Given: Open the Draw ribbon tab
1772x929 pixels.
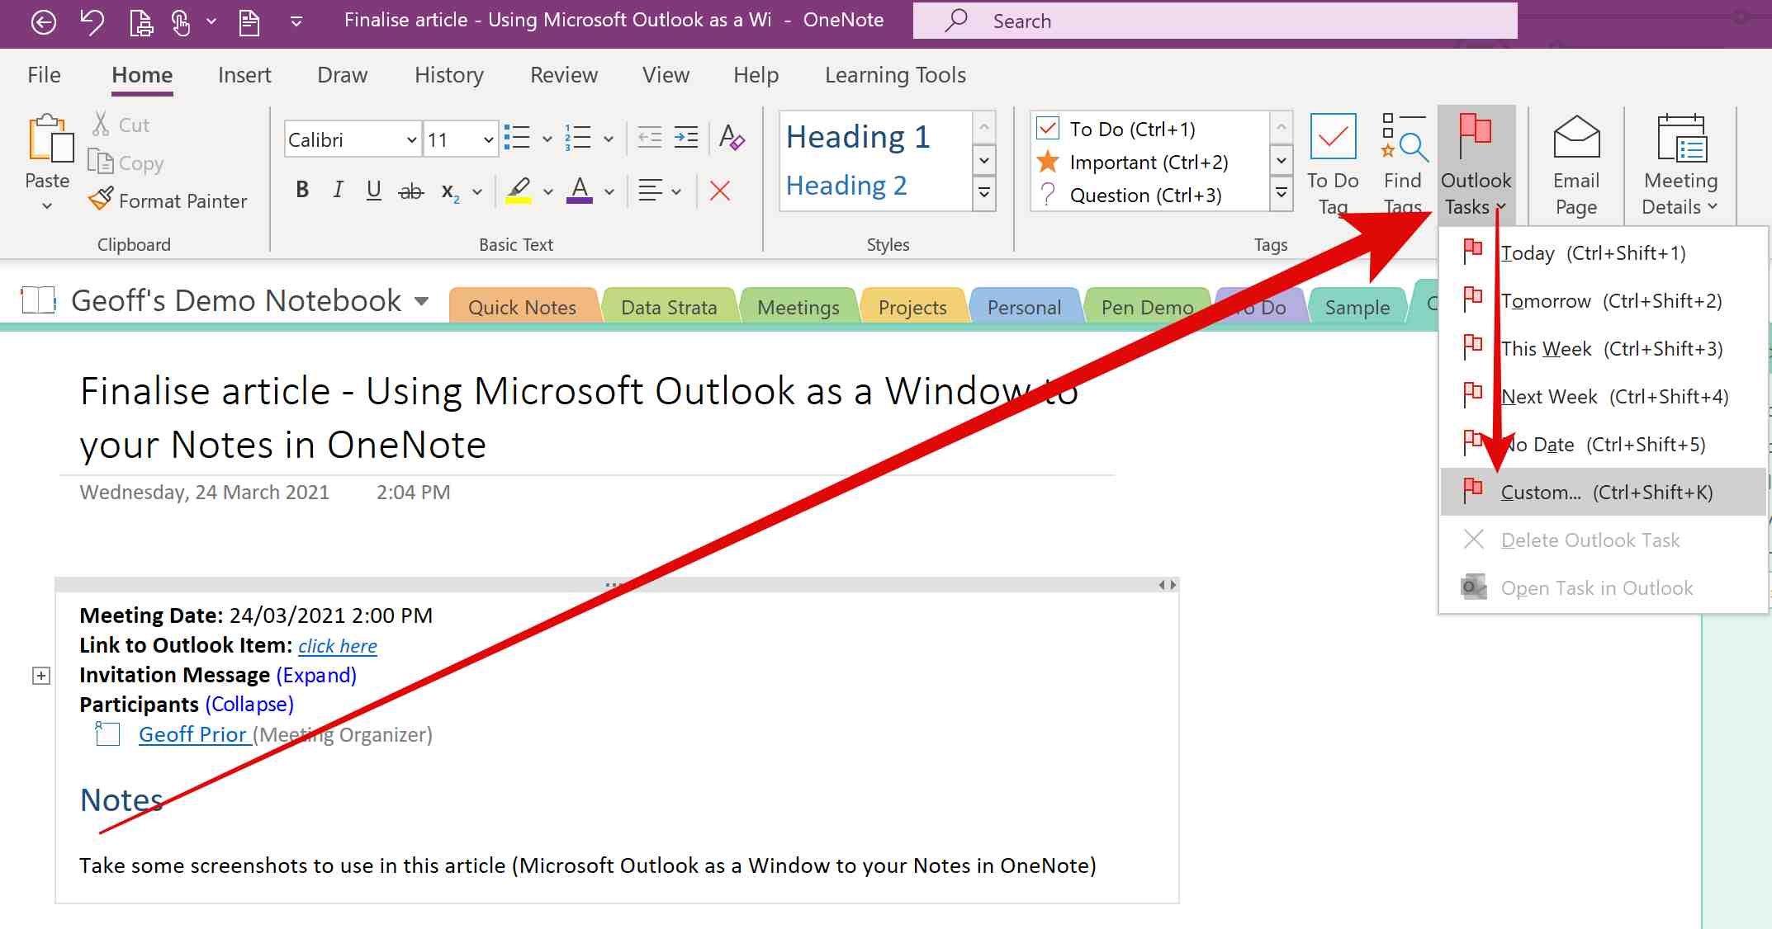Looking at the screenshot, I should [342, 75].
